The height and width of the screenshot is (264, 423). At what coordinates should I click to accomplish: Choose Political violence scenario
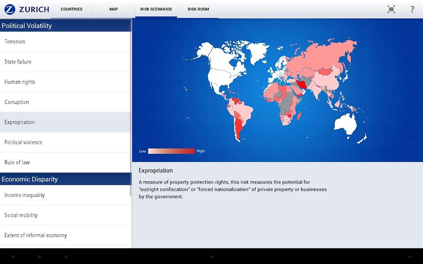(x=65, y=142)
